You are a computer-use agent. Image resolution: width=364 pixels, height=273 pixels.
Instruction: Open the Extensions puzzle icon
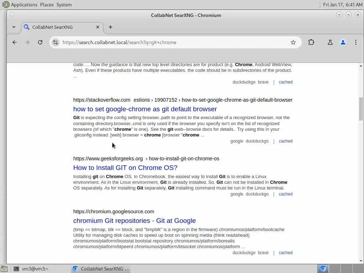pyautogui.click(x=311, y=42)
